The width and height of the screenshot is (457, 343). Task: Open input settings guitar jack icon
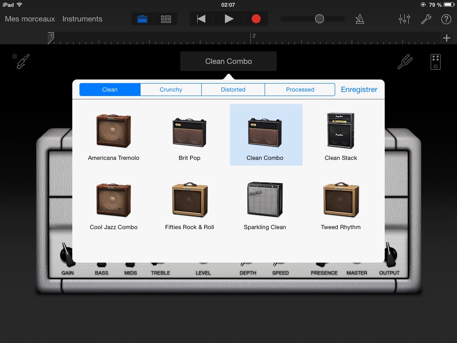[23, 61]
